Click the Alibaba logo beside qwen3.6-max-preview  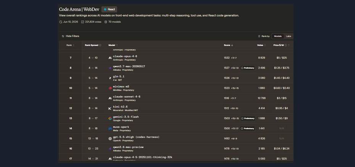pos(110,149)
